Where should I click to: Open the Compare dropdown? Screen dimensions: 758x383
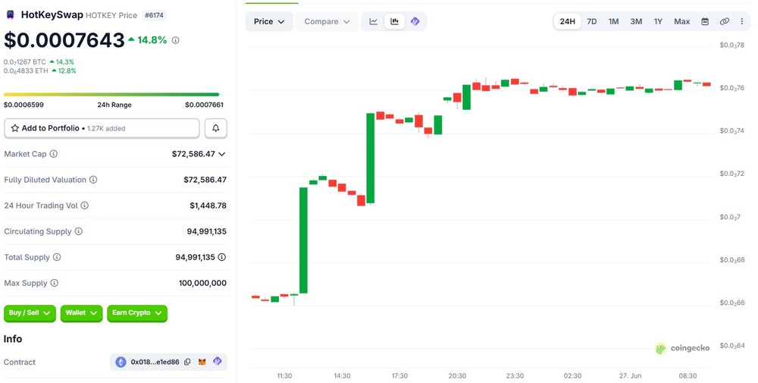(327, 21)
